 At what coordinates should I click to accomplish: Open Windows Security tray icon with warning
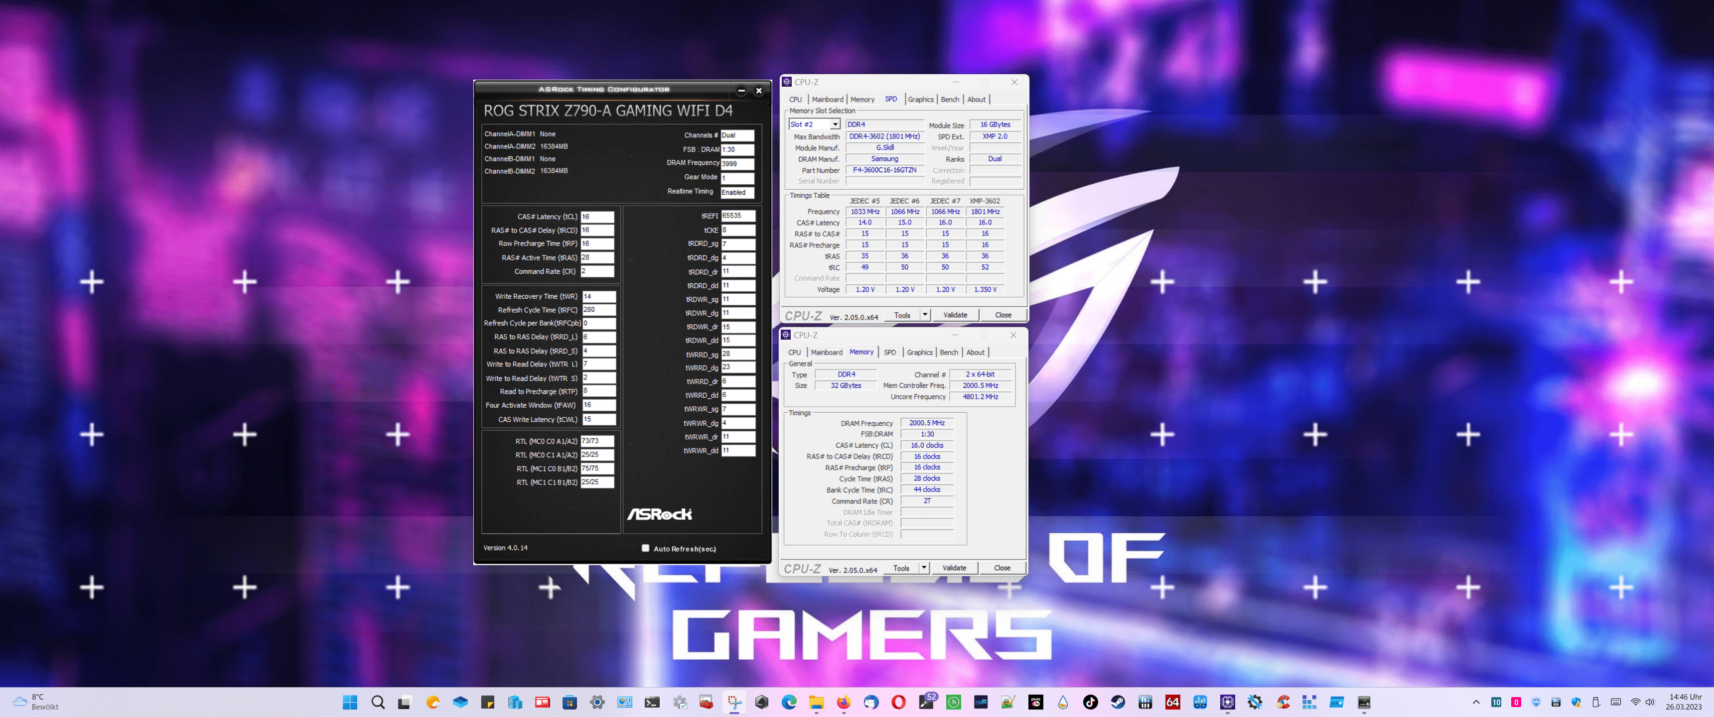(x=1575, y=703)
